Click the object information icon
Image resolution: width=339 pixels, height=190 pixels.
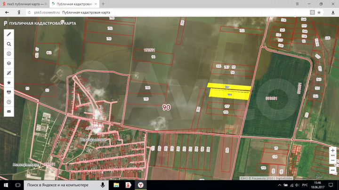tap(8, 53)
